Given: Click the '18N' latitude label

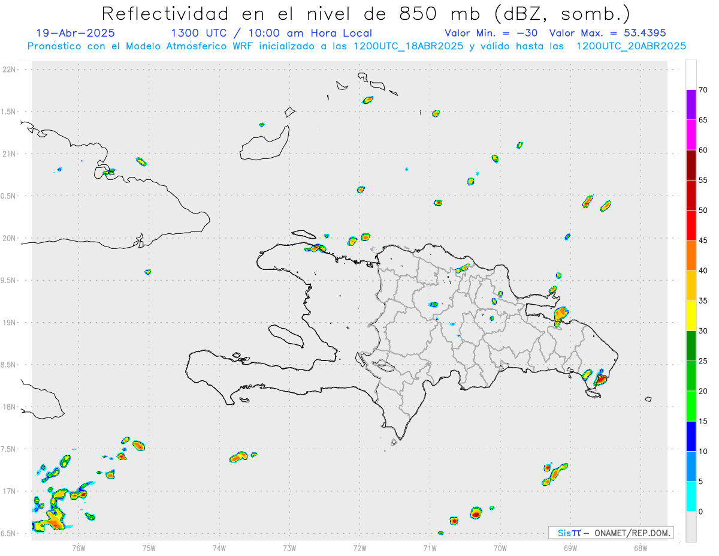Looking at the screenshot, I should coord(10,407).
